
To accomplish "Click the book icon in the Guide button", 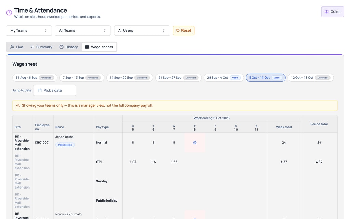I will click(x=326, y=12).
